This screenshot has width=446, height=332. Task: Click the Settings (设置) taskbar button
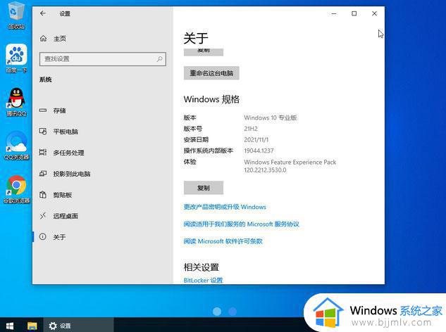coord(78,326)
